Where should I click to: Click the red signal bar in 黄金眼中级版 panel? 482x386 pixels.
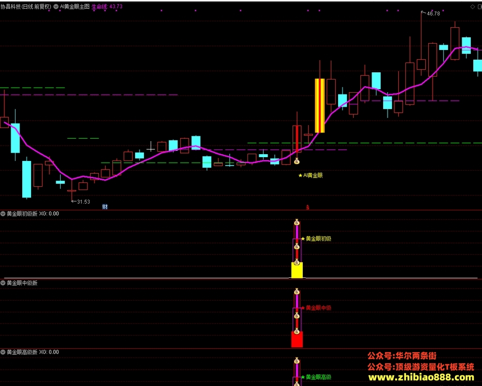coord(297,339)
